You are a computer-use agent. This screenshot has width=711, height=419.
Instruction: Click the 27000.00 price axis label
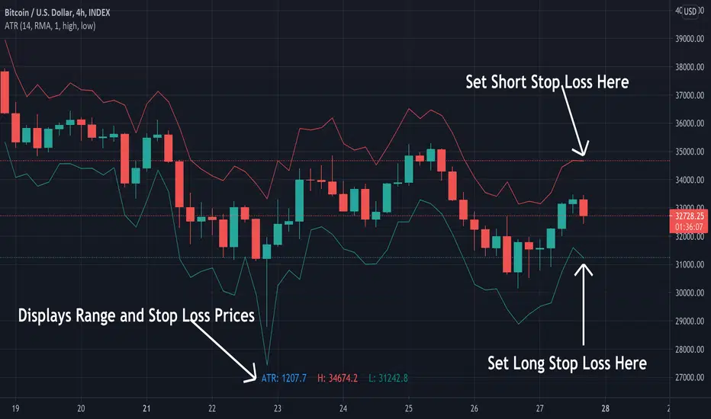pos(687,378)
